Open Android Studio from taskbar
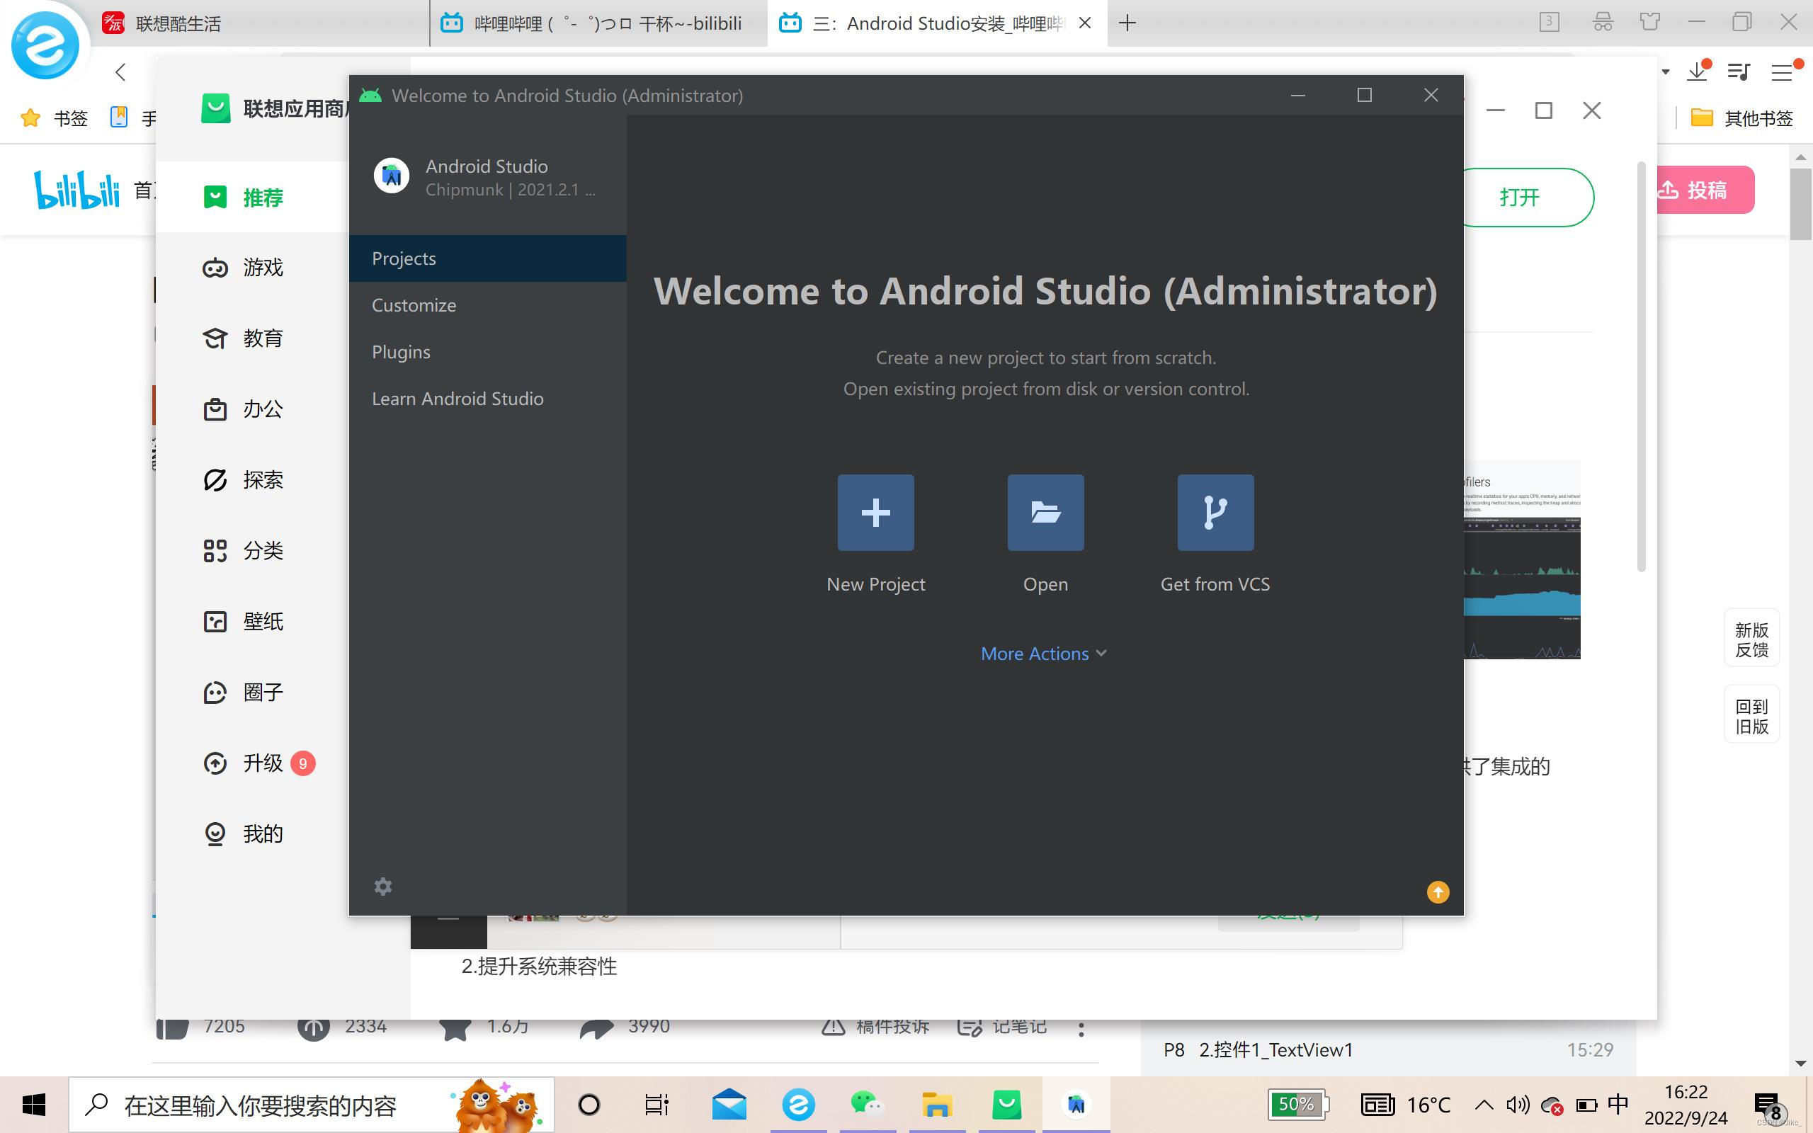The image size is (1813, 1133). [x=1076, y=1105]
